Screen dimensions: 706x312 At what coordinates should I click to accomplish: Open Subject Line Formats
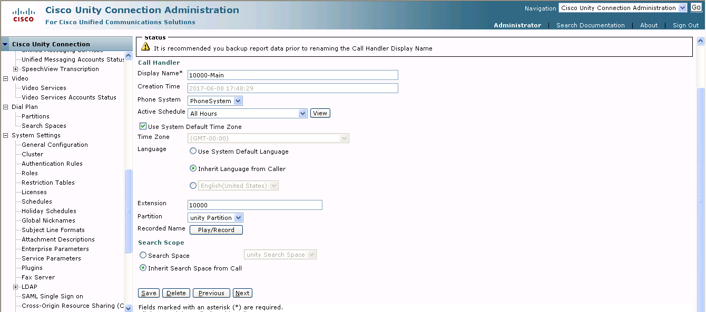click(x=53, y=230)
